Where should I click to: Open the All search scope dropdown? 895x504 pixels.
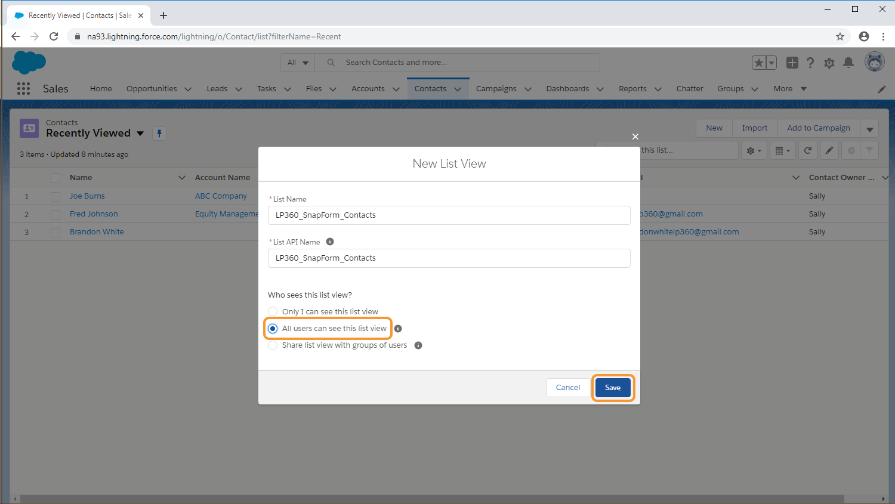point(298,63)
